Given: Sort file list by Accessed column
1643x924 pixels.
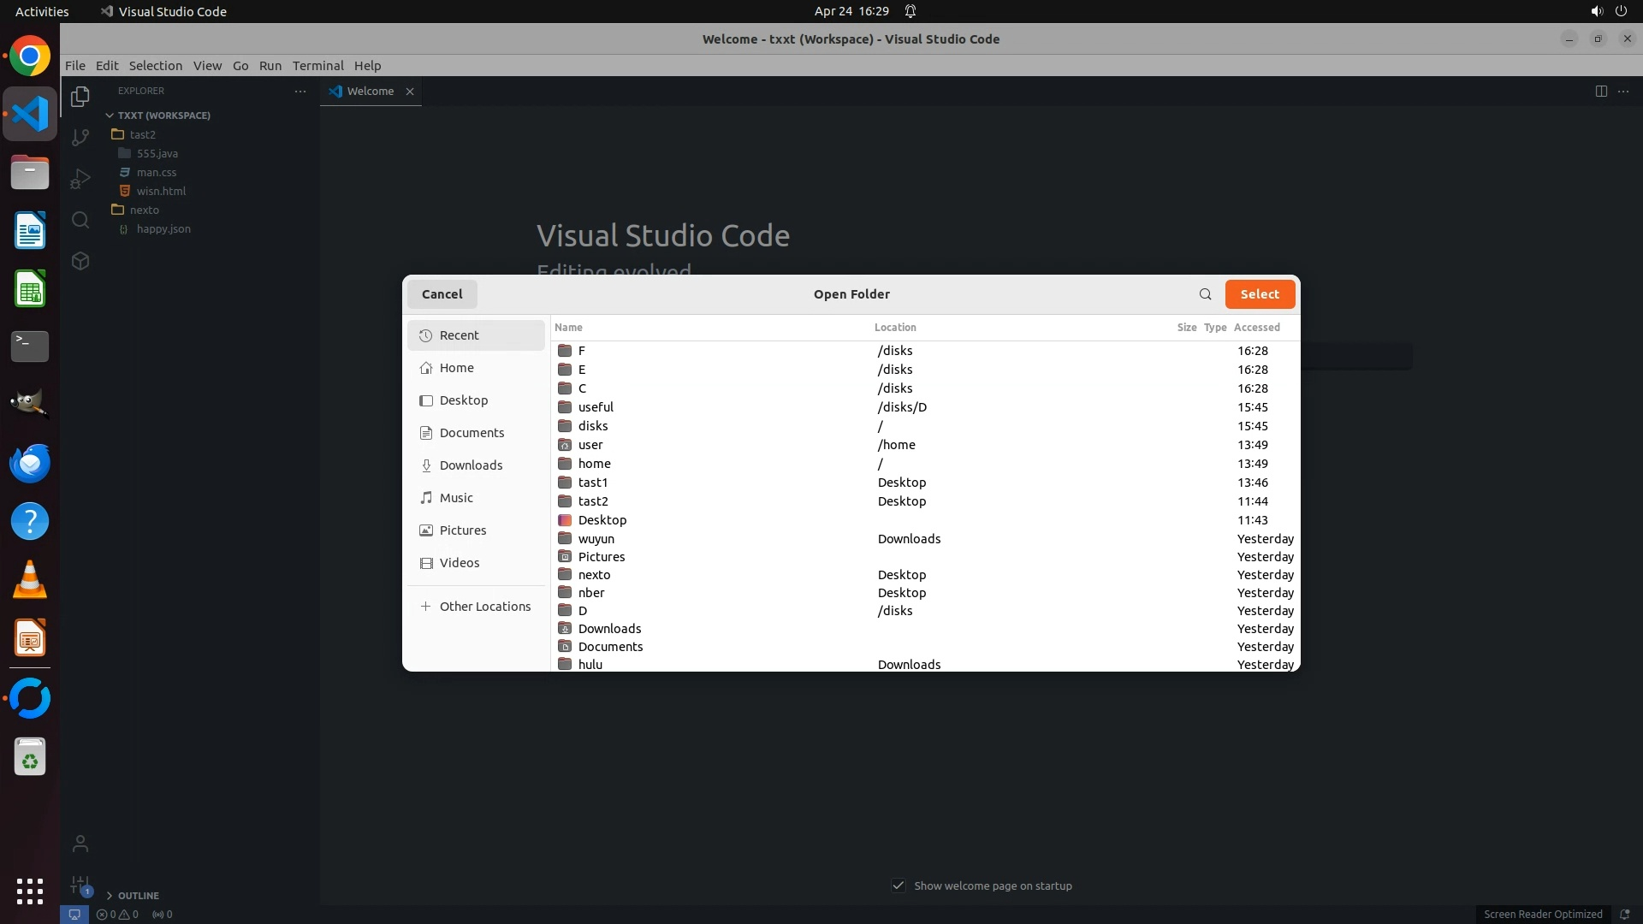Looking at the screenshot, I should click(1256, 327).
